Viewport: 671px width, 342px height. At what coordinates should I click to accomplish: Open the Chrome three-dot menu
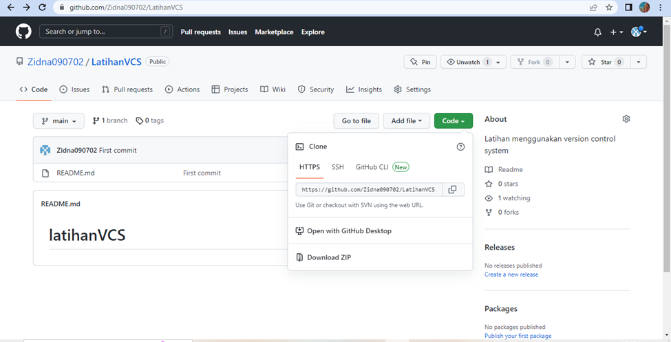coord(661,8)
